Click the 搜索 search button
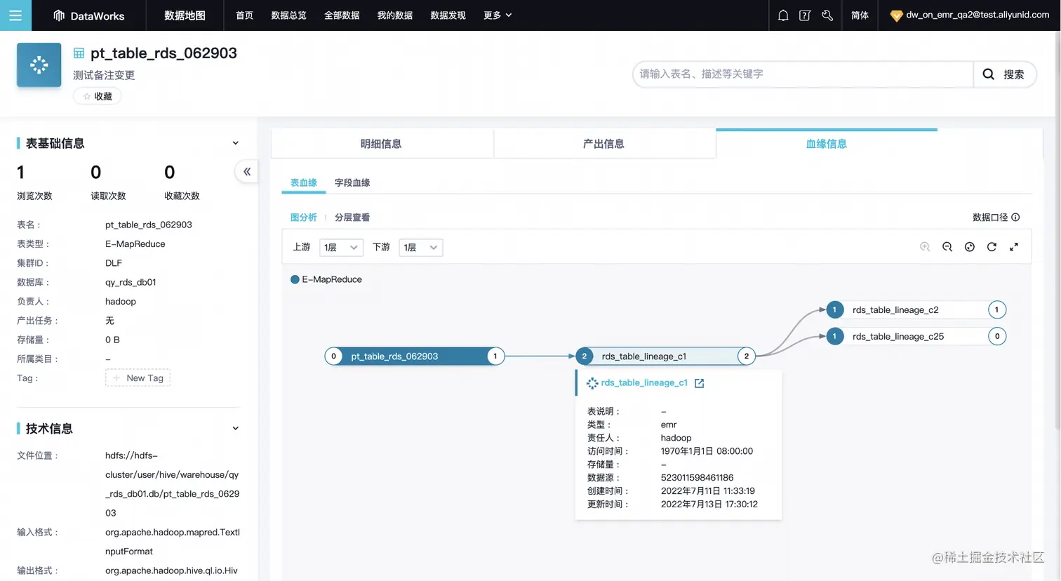The image size is (1061, 581). (1004, 74)
